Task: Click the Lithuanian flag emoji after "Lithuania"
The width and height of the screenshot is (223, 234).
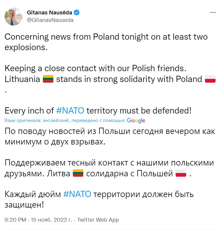Action: (x=48, y=79)
